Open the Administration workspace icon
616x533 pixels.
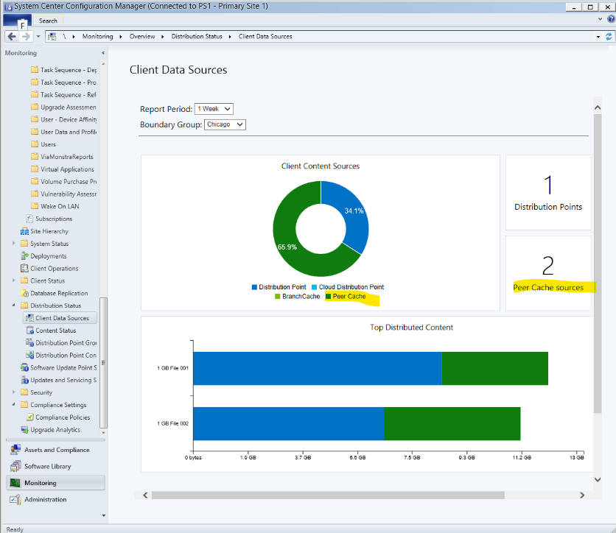click(x=15, y=499)
